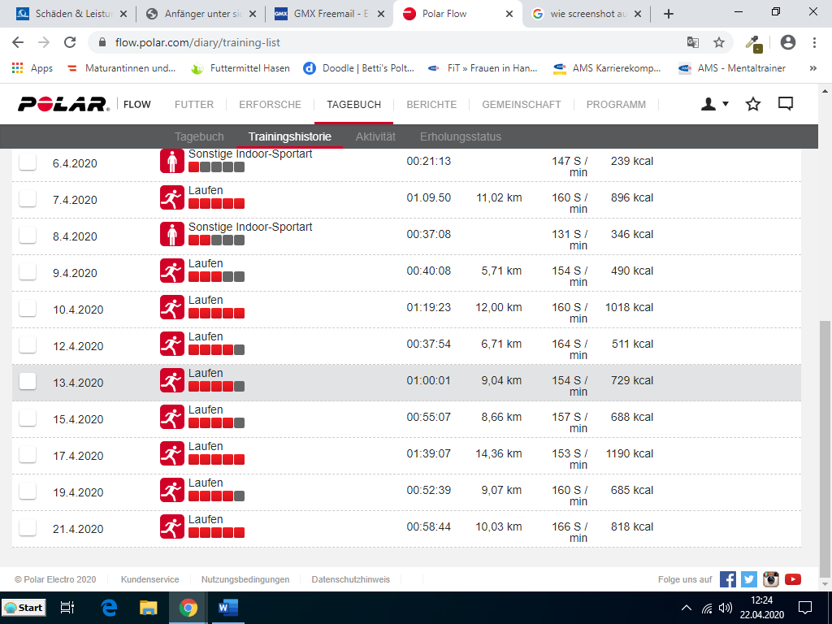
Task: Open the 10.4.2020 Laufen training entry
Action: click(x=206, y=301)
